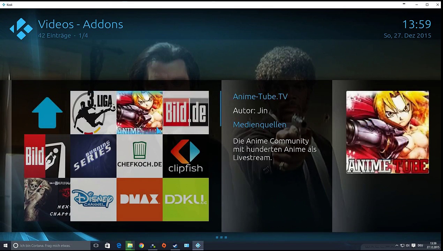The width and height of the screenshot is (443, 251).
Task: Open the Bild football addon tile
Action: (x=47, y=156)
